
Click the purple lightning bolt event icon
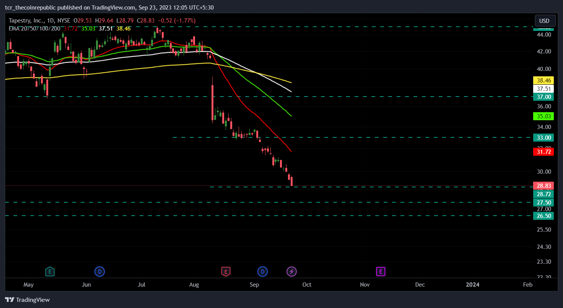(x=292, y=272)
